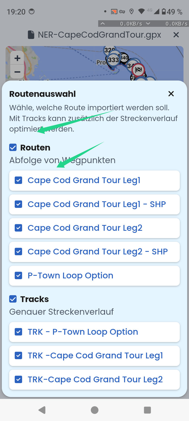Screen dimensions: 189x421
Task: Deselect Cape Cod Grand Tour Leg2 route
Action: (x=94, y=228)
